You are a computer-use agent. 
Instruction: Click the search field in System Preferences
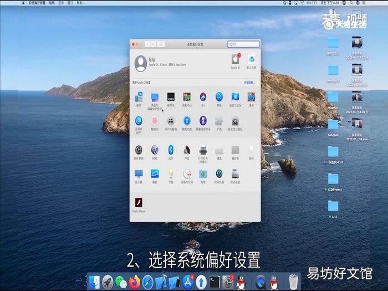(243, 44)
